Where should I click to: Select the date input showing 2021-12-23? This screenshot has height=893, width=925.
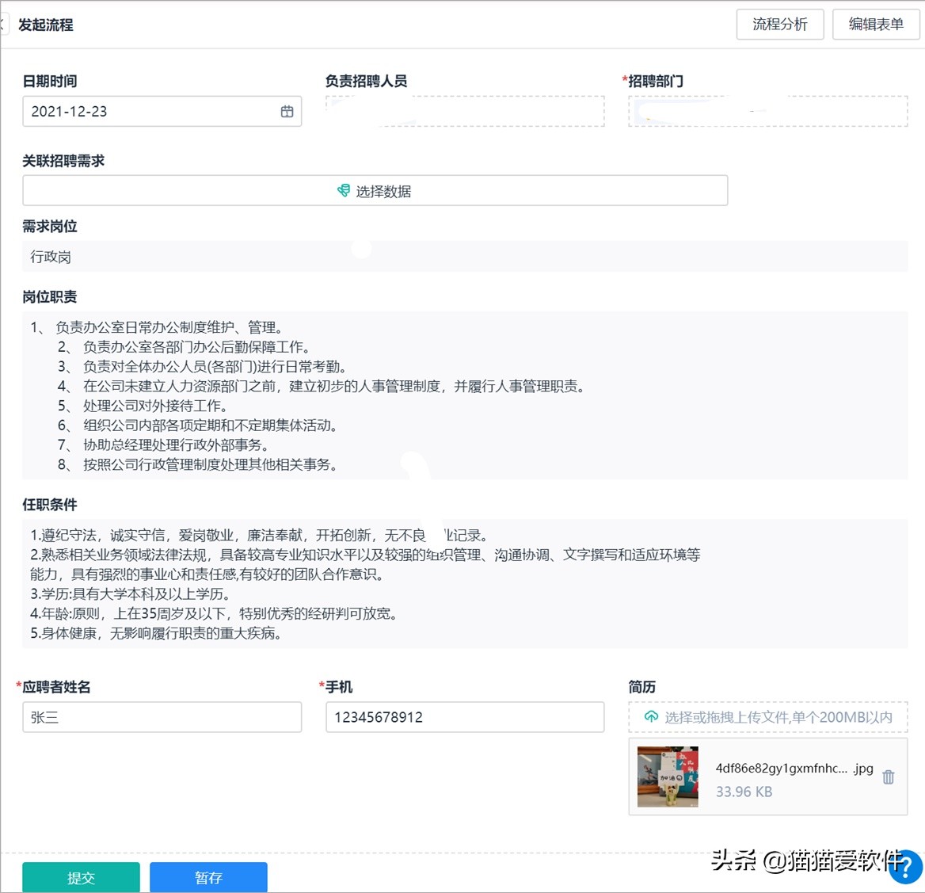pos(143,111)
